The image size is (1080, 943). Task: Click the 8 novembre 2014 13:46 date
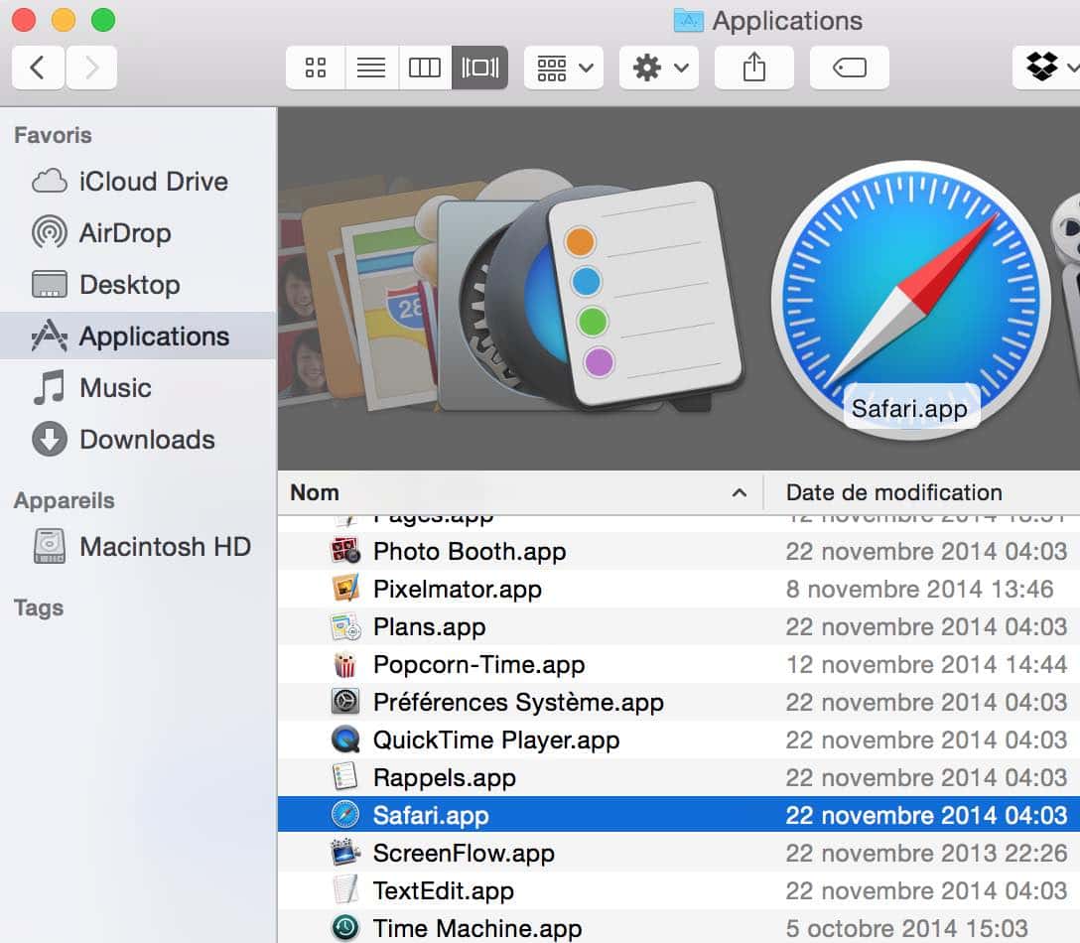click(x=920, y=590)
